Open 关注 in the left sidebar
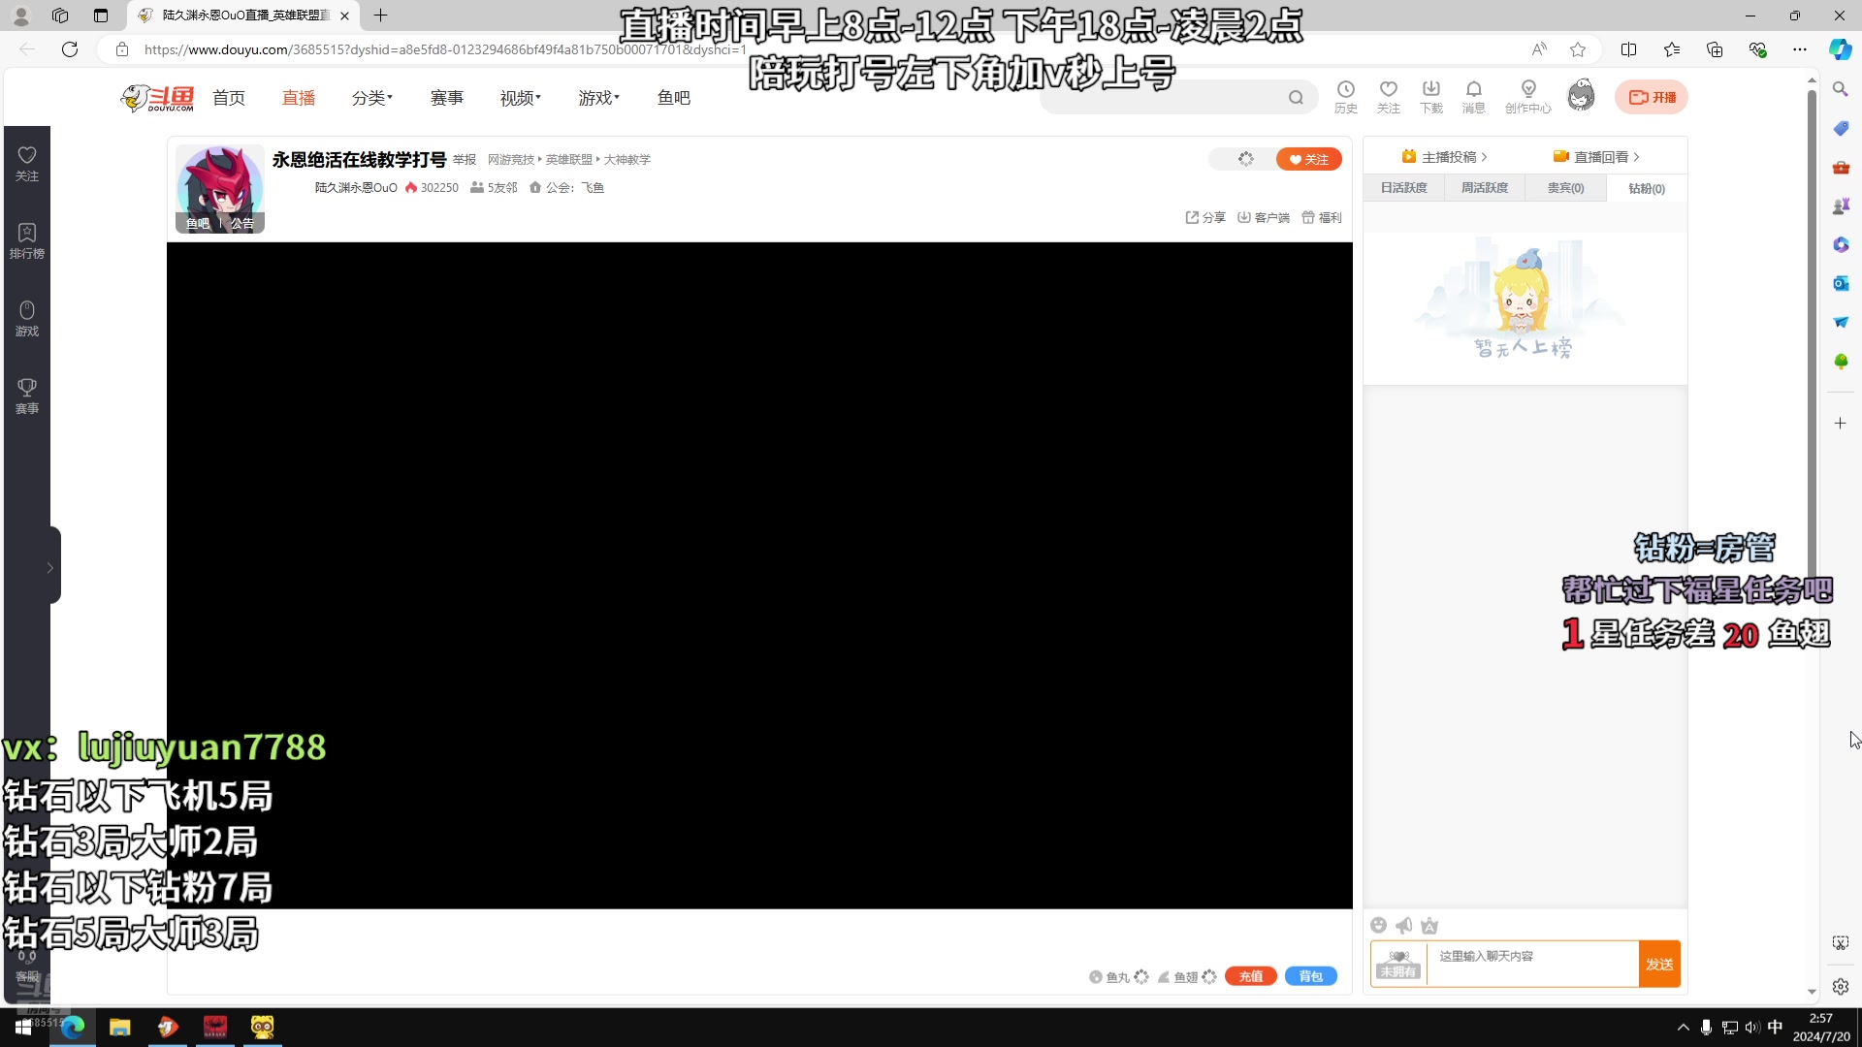This screenshot has height=1047, width=1862. pos(27,164)
